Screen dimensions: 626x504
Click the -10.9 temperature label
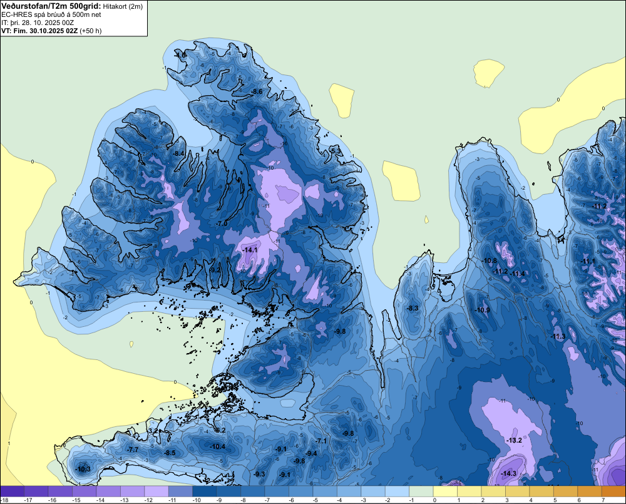coord(482,310)
